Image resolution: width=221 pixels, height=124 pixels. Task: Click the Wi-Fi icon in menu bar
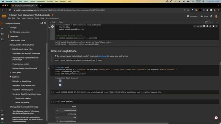[193, 1]
